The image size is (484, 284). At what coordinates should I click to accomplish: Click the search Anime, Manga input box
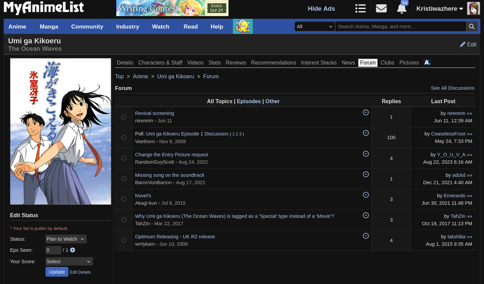click(x=400, y=26)
